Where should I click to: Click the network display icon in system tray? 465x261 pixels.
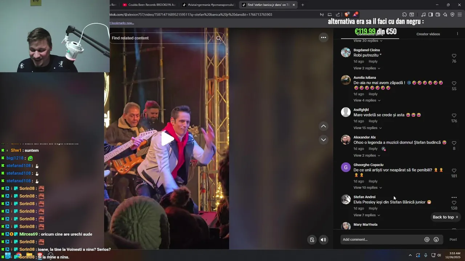(x=433, y=255)
